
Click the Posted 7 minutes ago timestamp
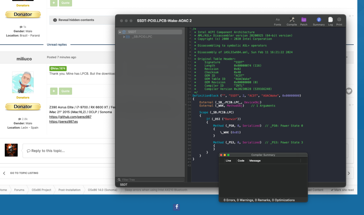point(62,57)
